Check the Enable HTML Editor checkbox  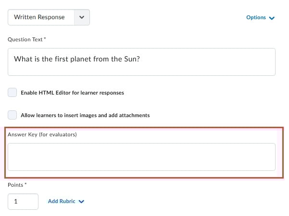[13, 93]
